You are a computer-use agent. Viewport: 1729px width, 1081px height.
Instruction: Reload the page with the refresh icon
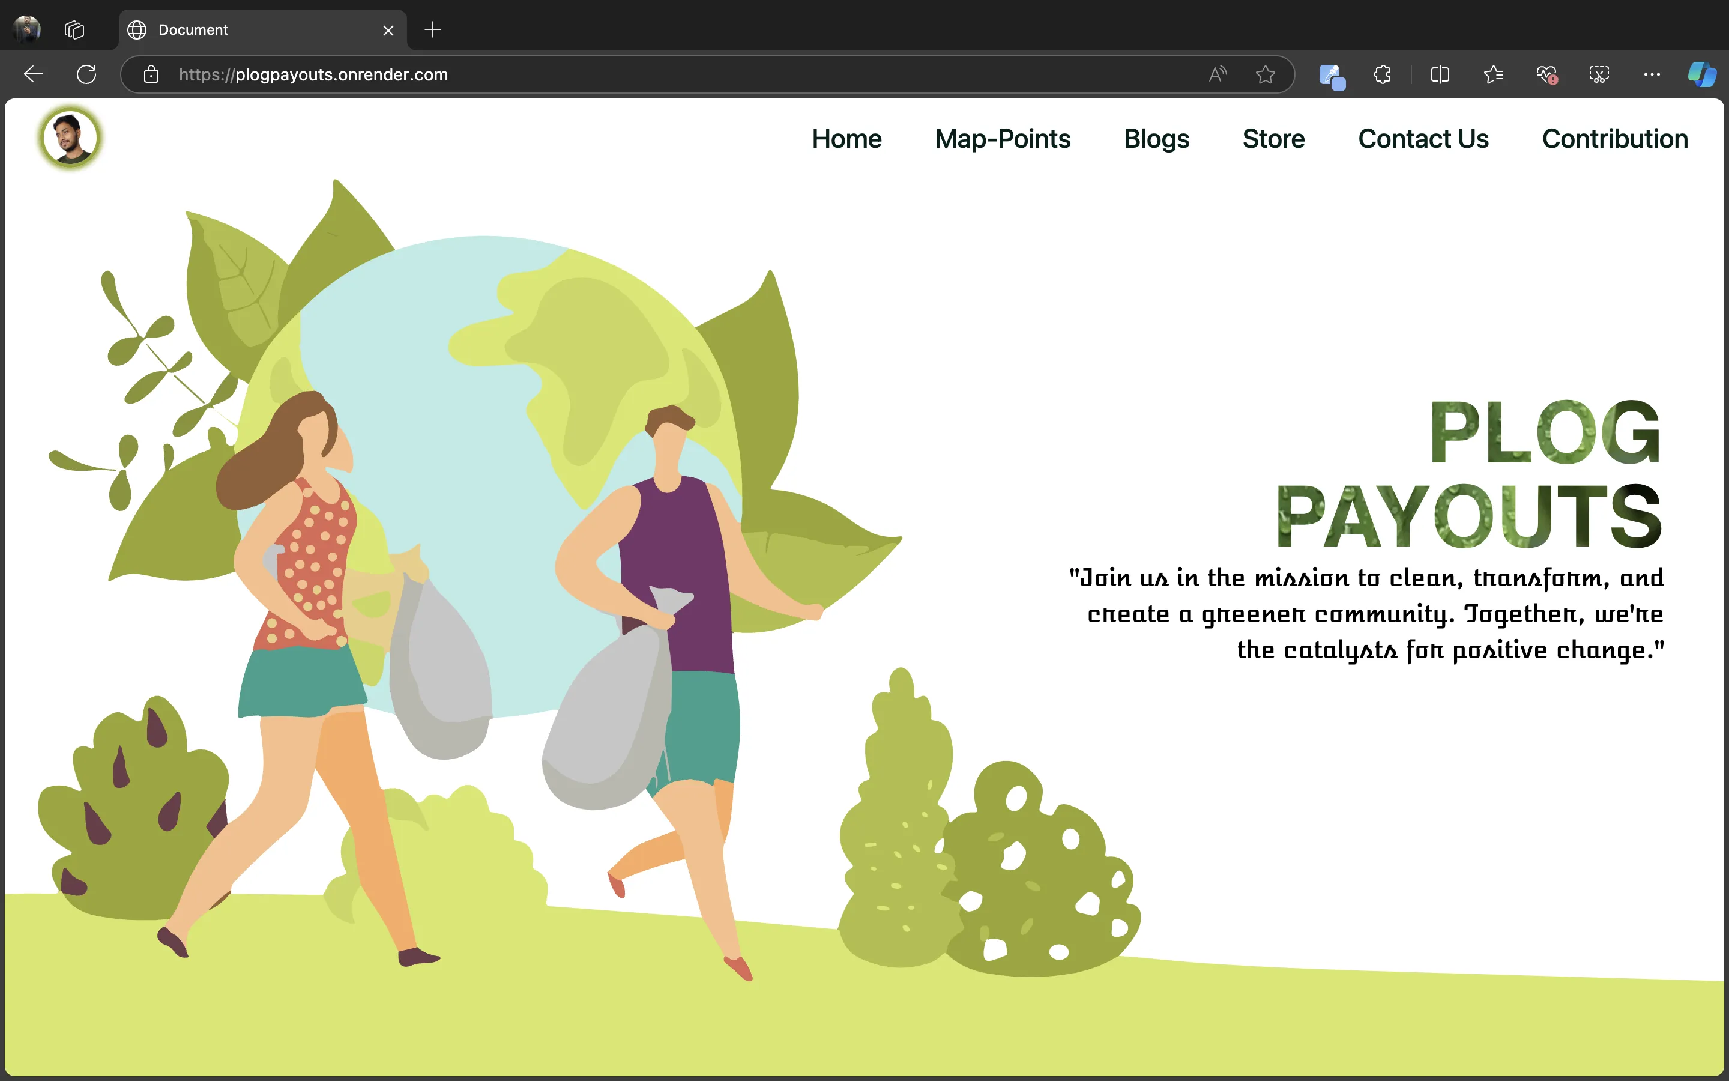pos(86,74)
